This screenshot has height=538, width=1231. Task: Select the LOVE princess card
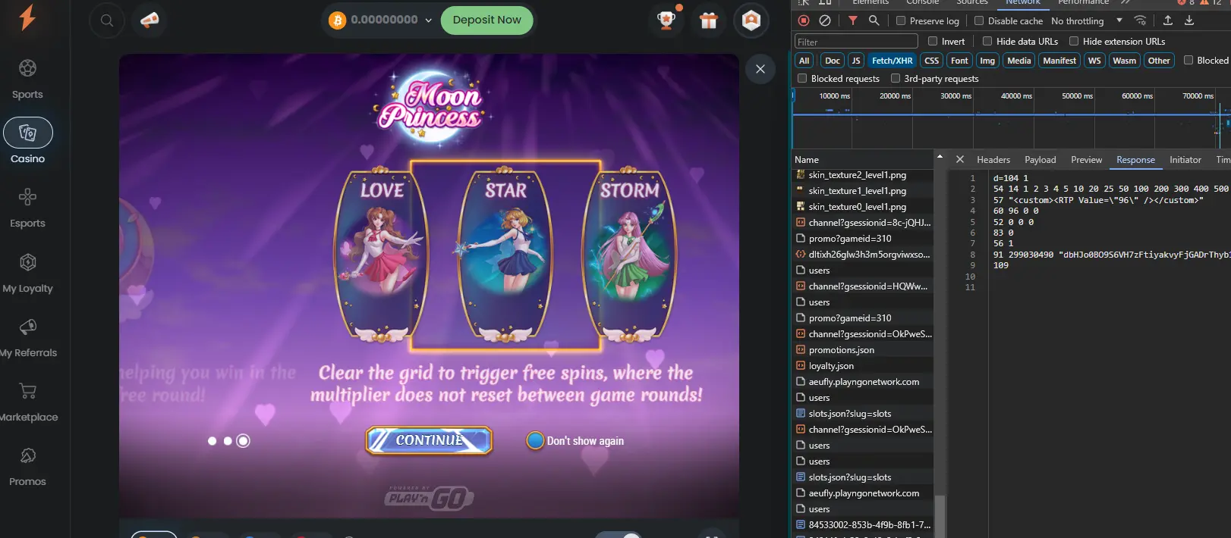click(381, 255)
